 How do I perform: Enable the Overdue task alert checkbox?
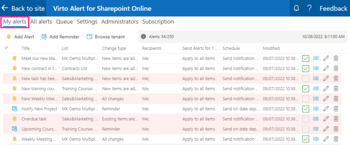(x=306, y=119)
